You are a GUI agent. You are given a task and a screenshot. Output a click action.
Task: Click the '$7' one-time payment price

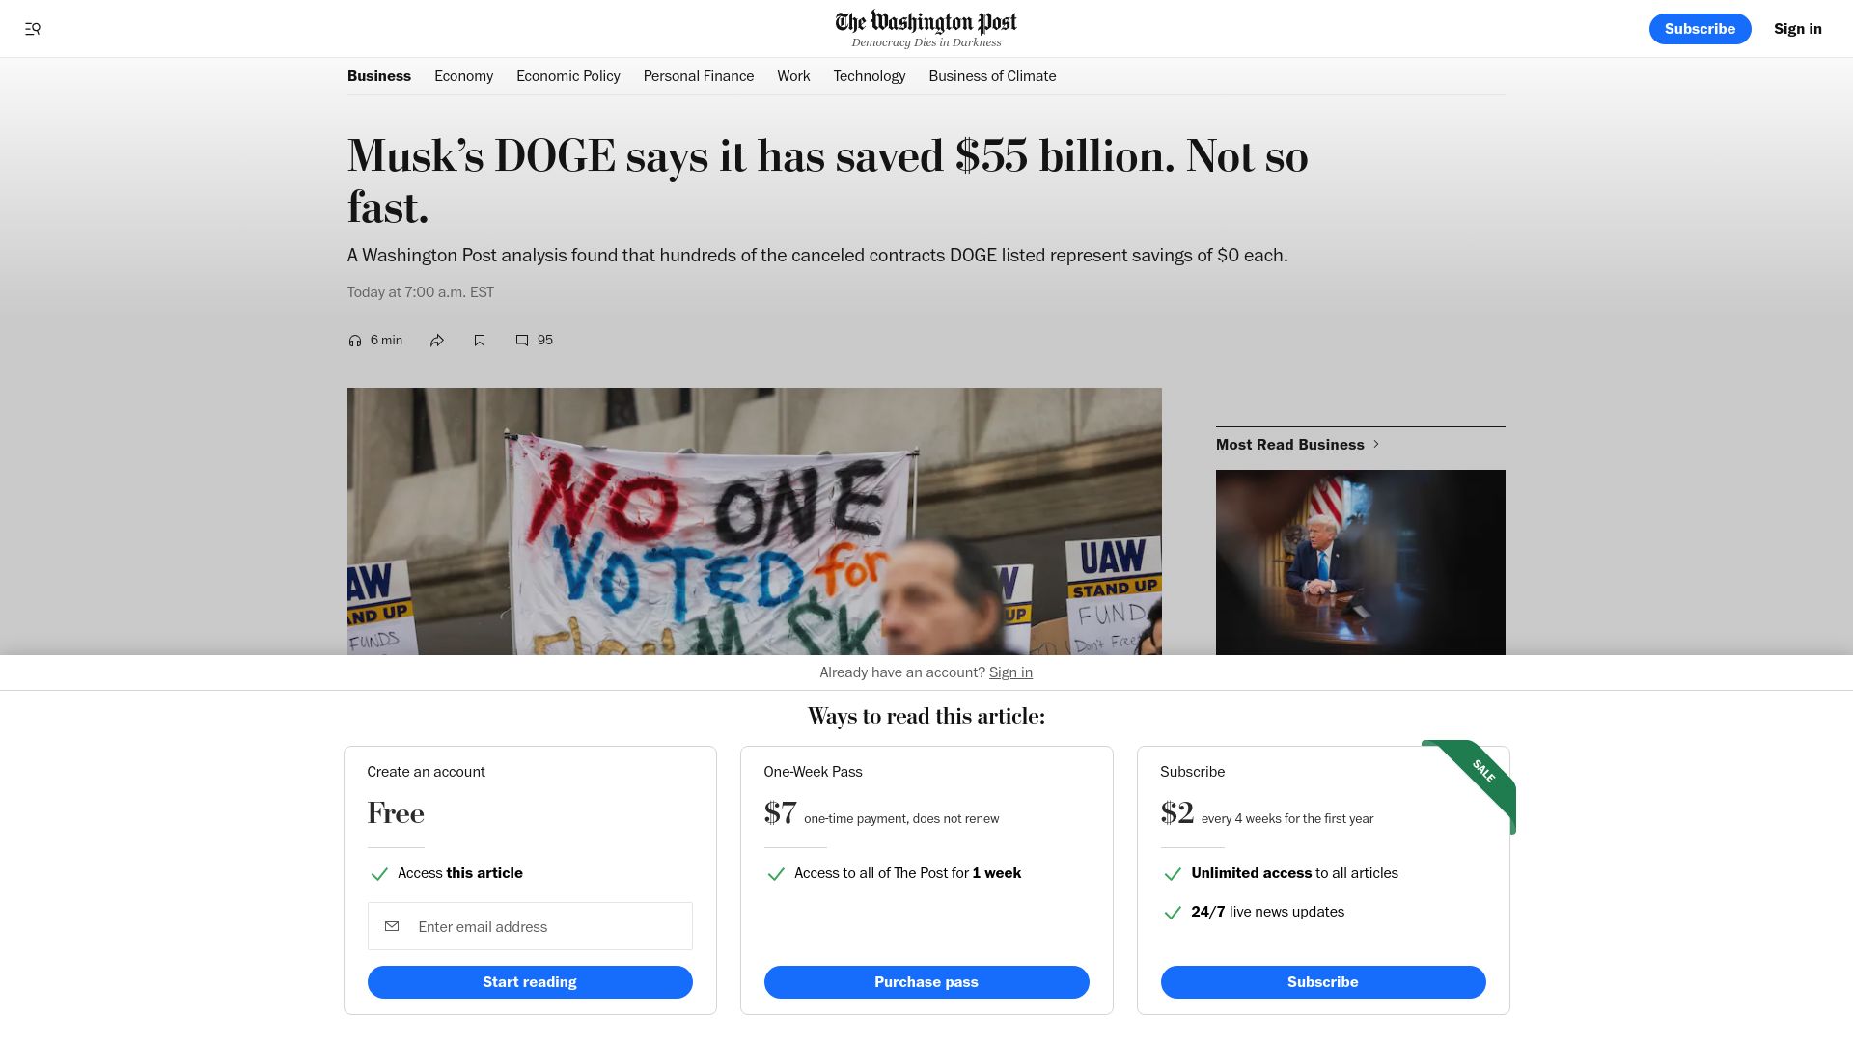click(x=780, y=813)
